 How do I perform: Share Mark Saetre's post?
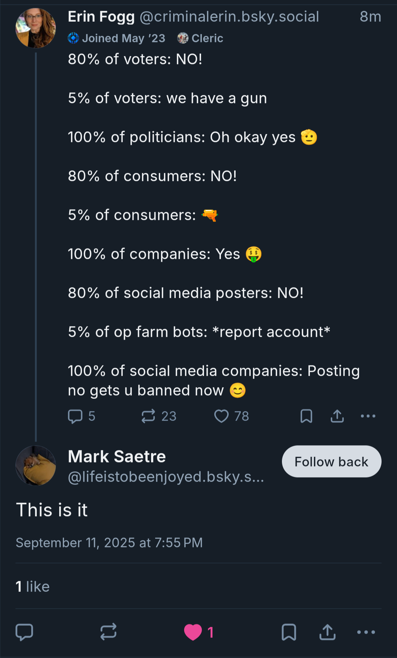tap(327, 632)
